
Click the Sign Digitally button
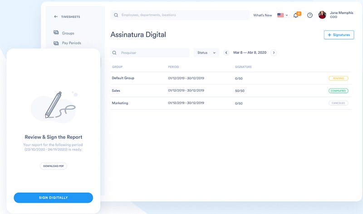point(53,198)
